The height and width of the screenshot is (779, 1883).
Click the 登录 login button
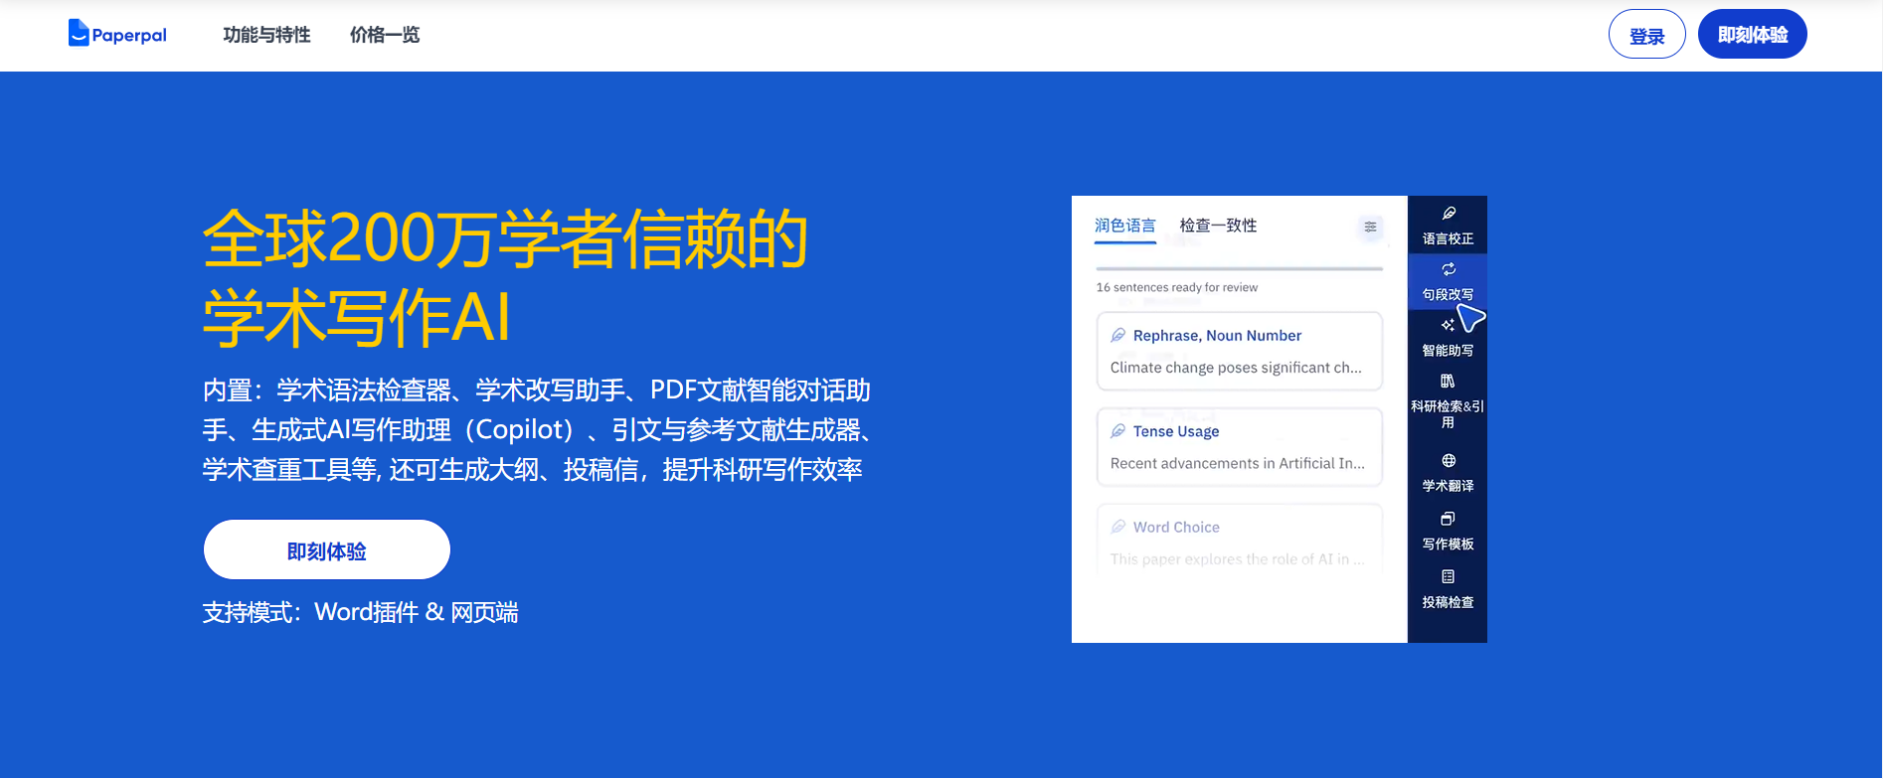[1646, 35]
